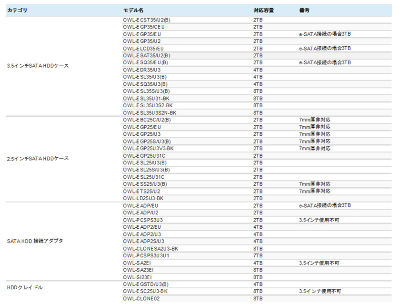Viewport: 400px width, 304px height.
Task: Click the 3.5インチ使用不可 note for OWL-ESC25U3-BK
Action: (320, 291)
